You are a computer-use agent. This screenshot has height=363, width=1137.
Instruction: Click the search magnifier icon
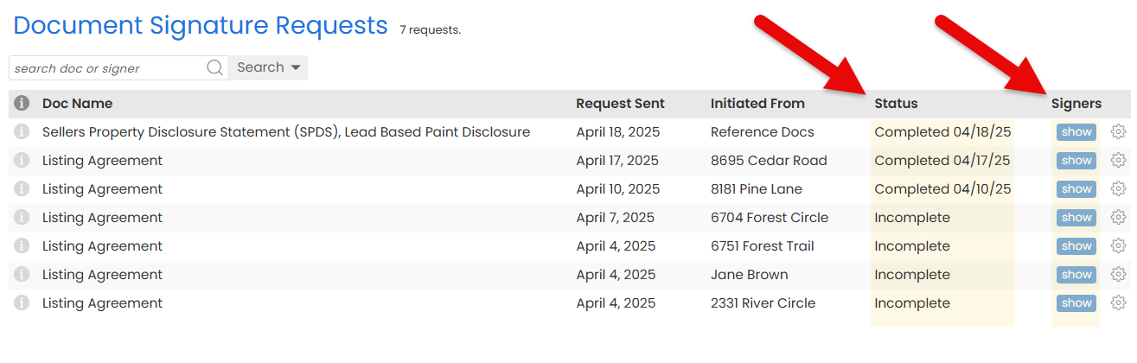pyautogui.click(x=215, y=67)
